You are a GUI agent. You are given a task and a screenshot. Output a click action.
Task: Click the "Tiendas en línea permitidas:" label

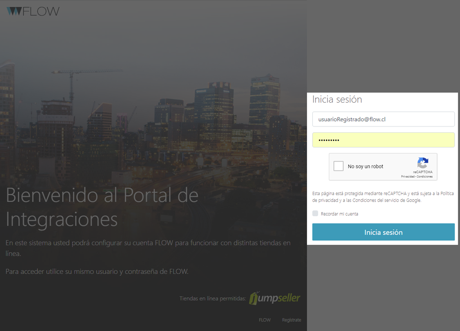tap(212, 299)
